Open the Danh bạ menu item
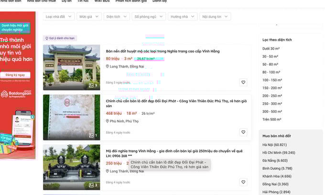This screenshot has width=325, height=195. click(x=160, y=1)
